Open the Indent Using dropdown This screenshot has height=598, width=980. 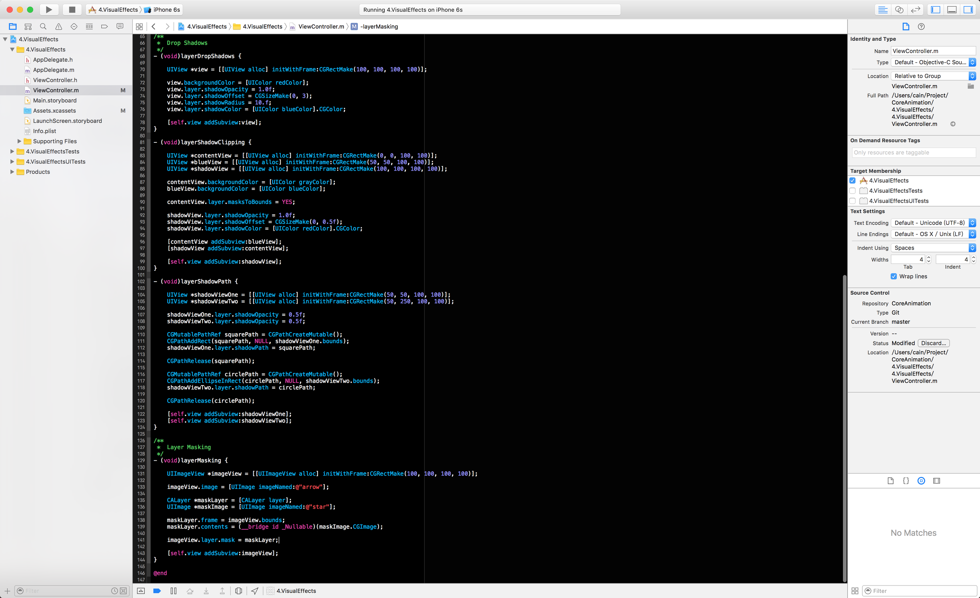click(933, 248)
